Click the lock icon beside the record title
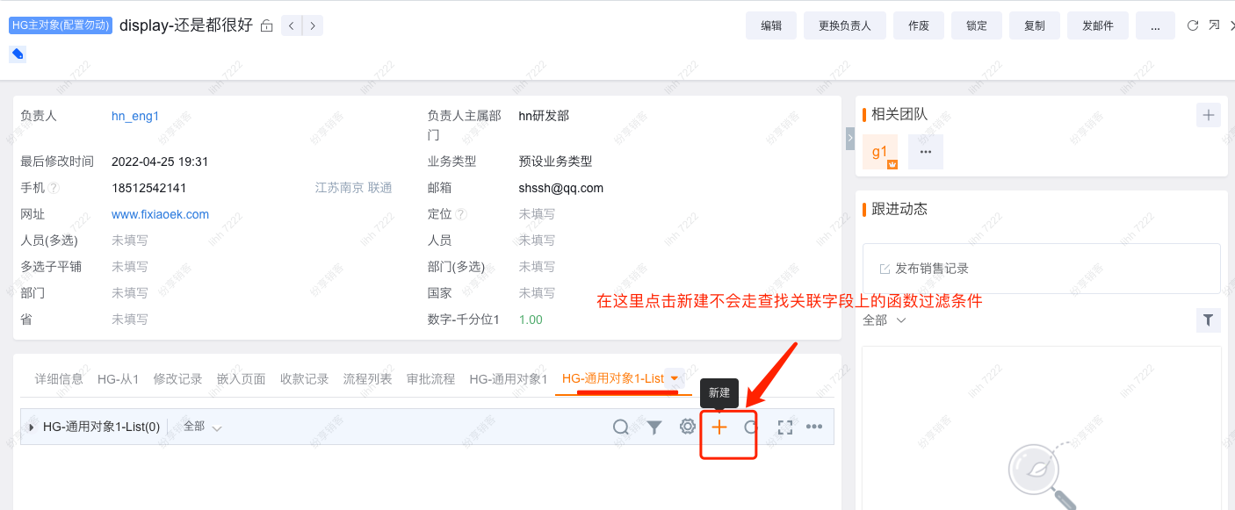Screen dimensions: 1235x510 [x=267, y=25]
